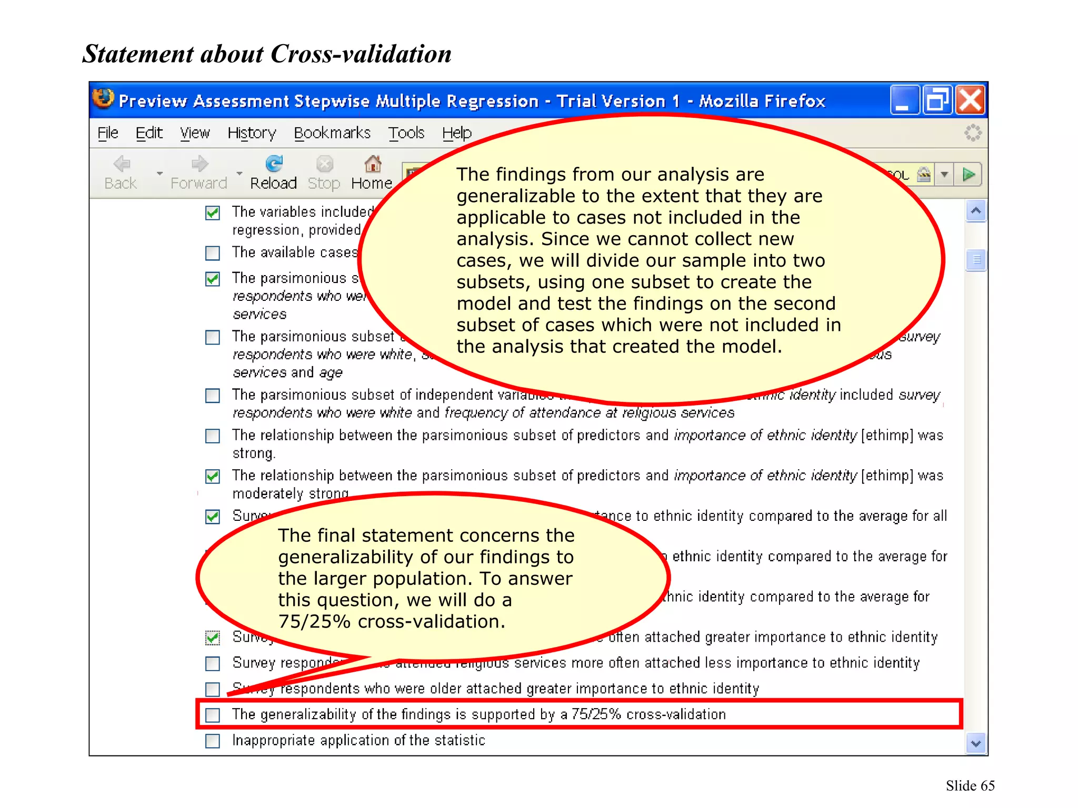Close the Firefox window

(x=970, y=100)
